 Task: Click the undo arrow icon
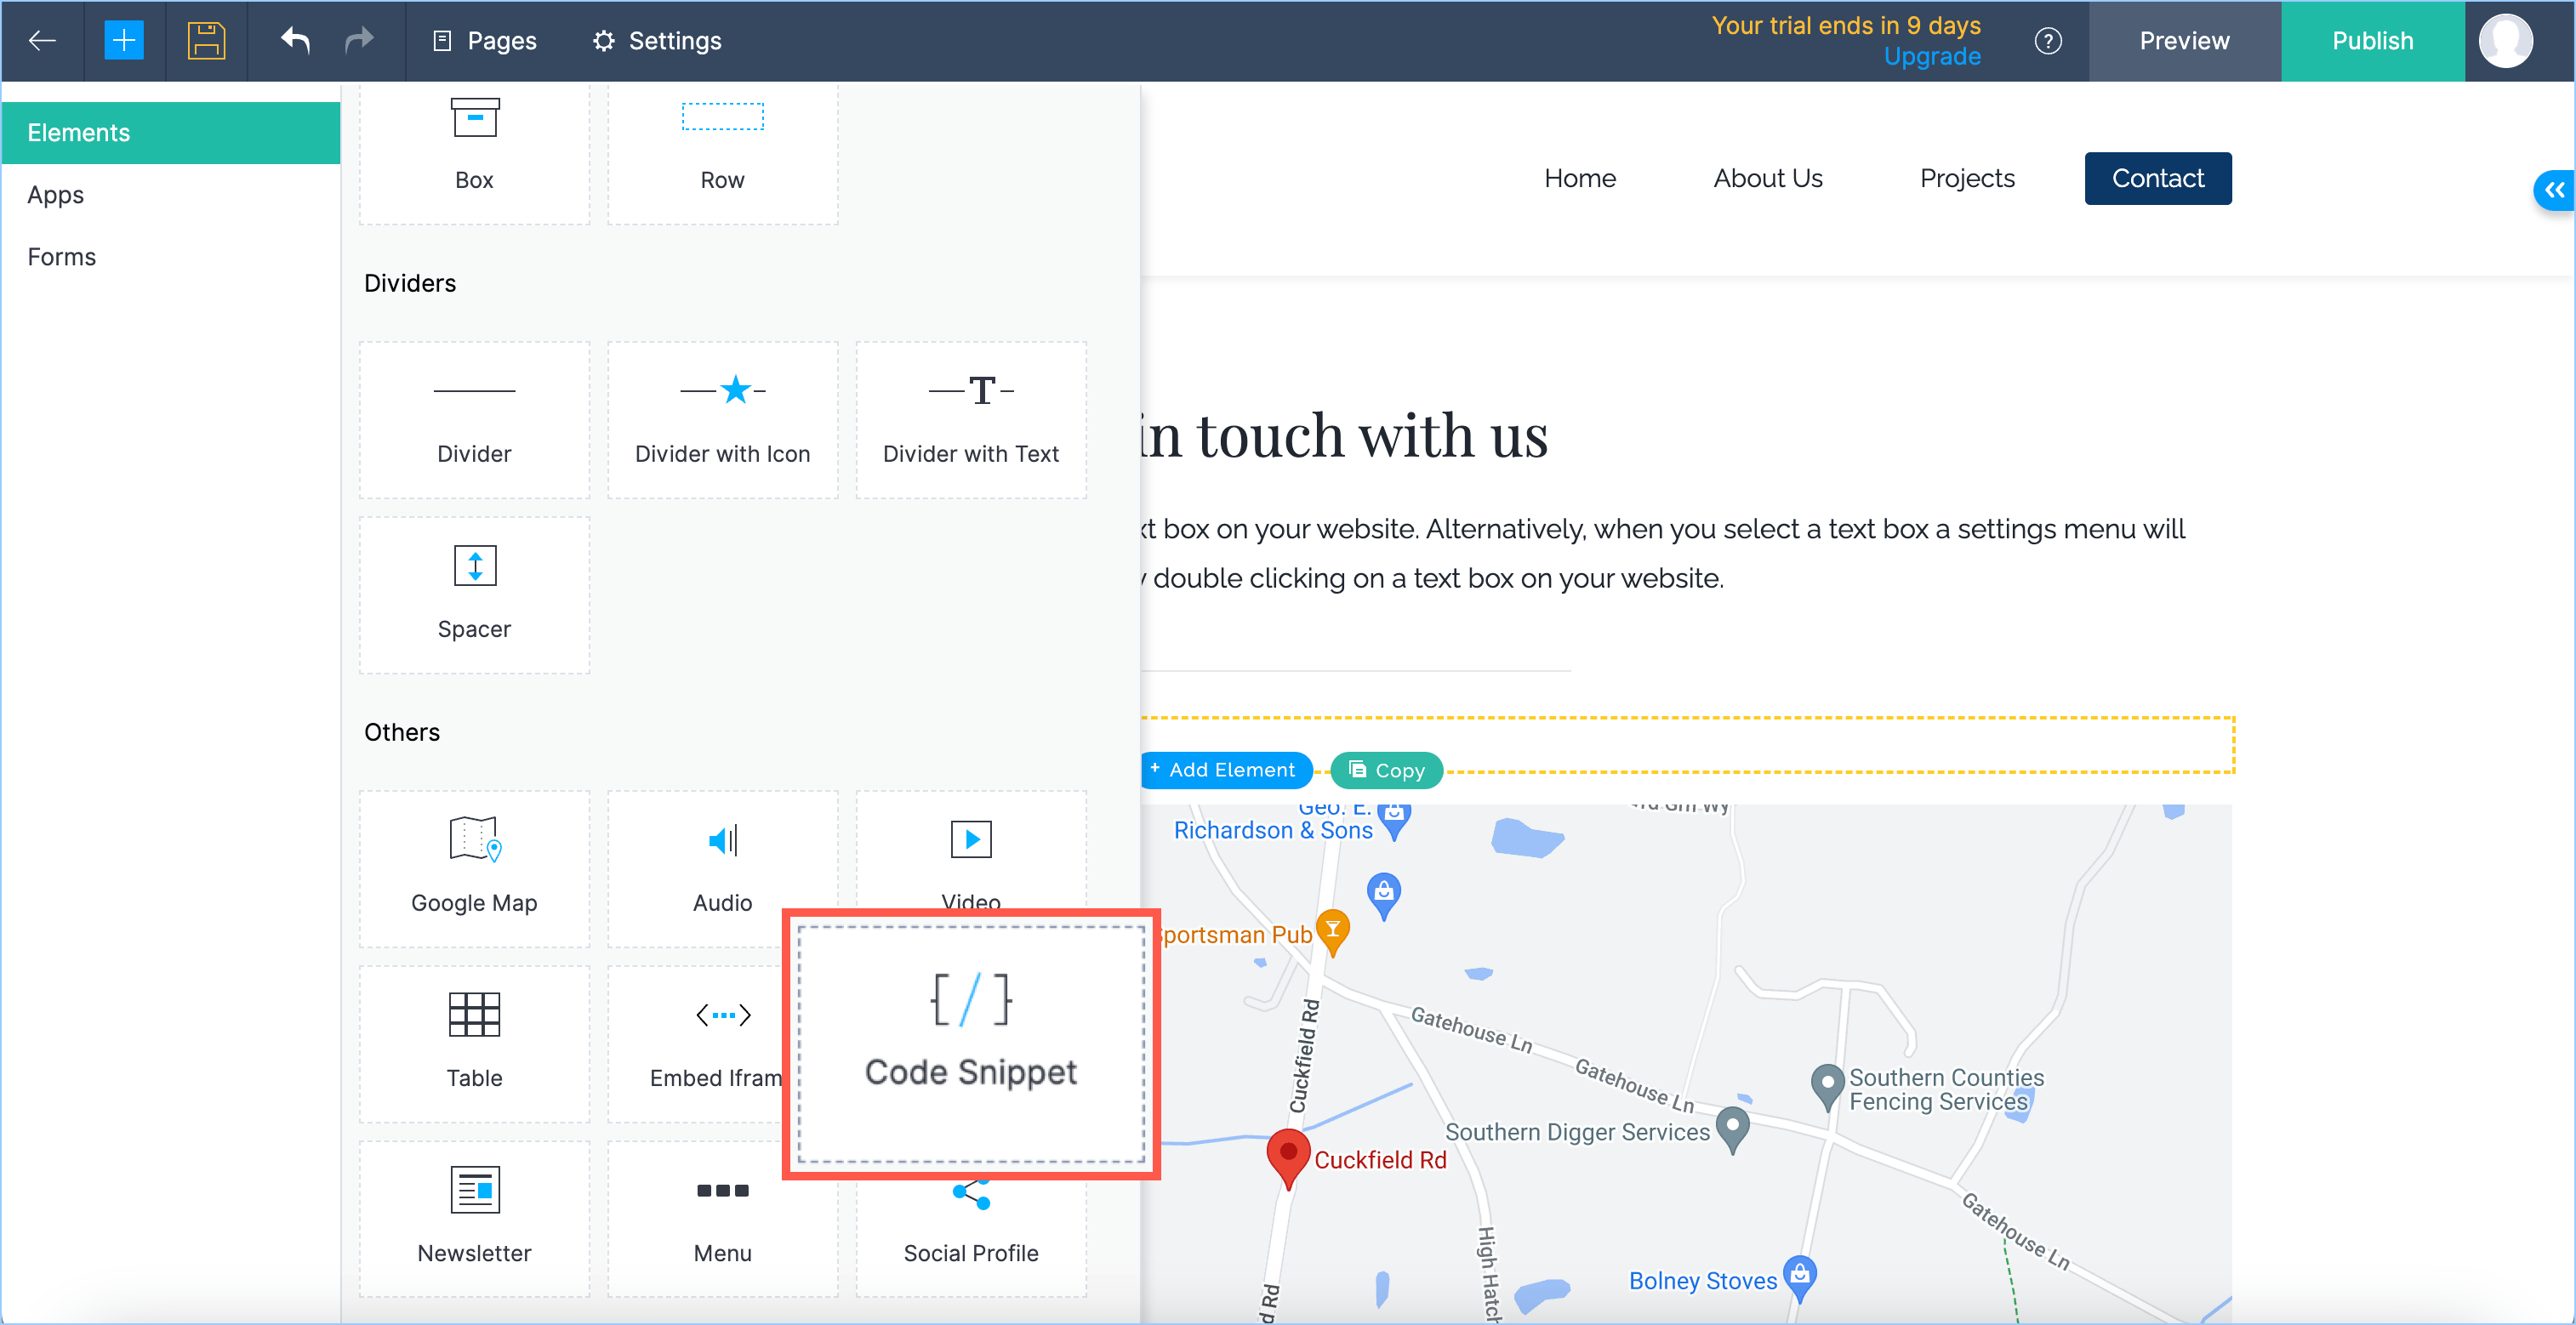tap(295, 41)
